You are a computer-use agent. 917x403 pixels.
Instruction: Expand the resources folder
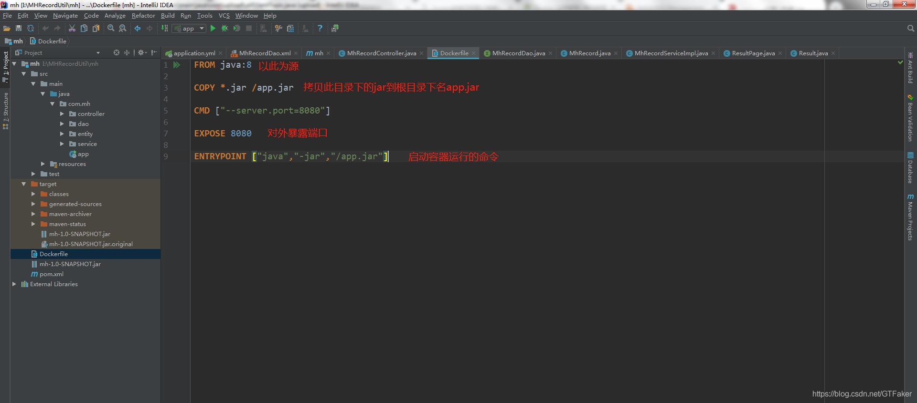(x=43, y=164)
